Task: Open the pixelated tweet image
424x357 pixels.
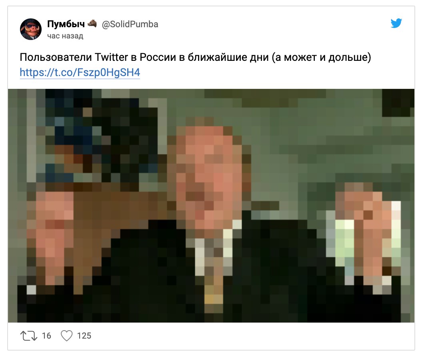Action: pos(211,206)
